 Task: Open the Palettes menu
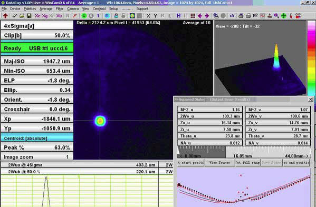point(30,8)
